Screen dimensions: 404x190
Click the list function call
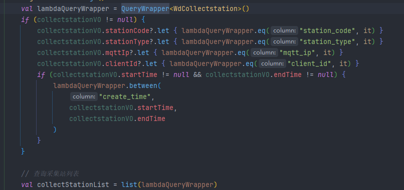pos(129,184)
